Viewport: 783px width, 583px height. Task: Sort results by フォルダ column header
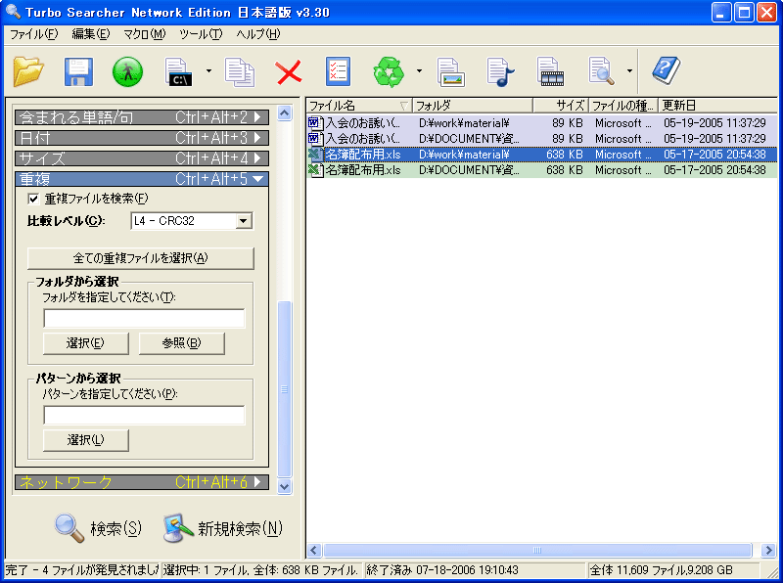(x=473, y=106)
